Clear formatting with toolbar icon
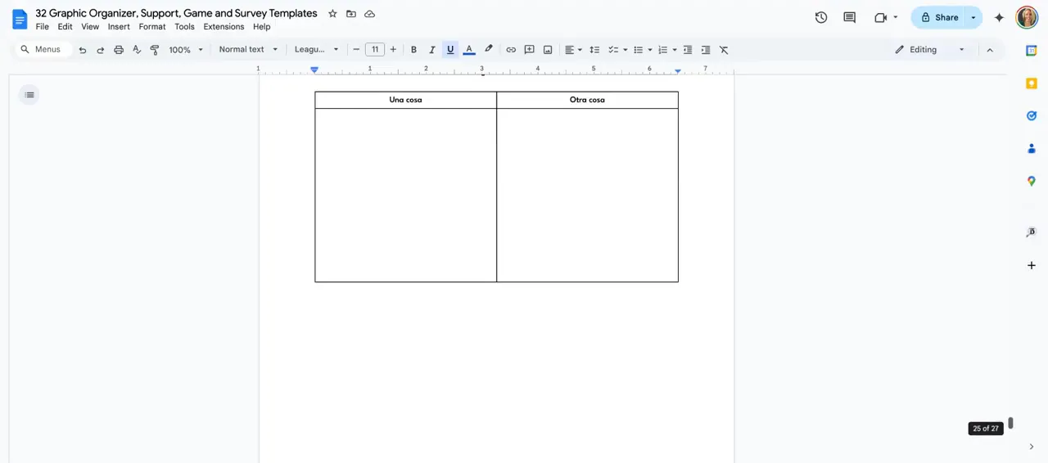 [x=724, y=50]
